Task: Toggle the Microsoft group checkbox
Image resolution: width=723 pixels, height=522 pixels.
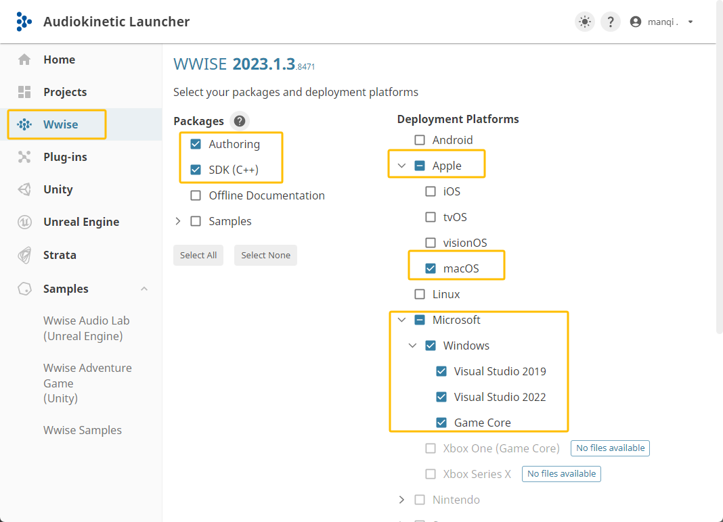Action: pyautogui.click(x=420, y=320)
